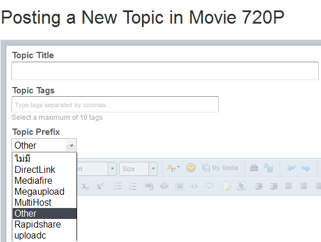Insert code block using brackets icon
Screen dimensions: 321x242
194,186
